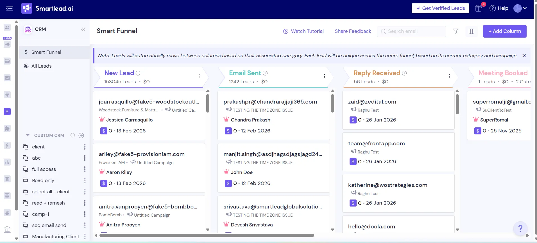
Task: Click Get Verified Leads button
Action: (x=440, y=8)
